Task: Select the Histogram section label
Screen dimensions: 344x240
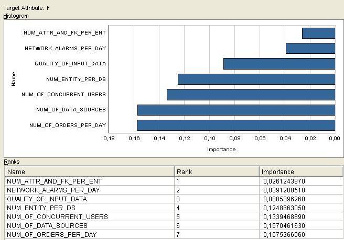Action: tap(16, 16)
